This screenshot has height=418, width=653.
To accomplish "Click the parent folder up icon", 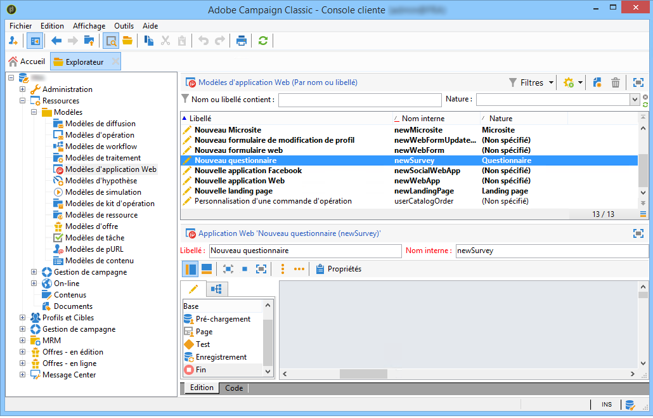I will click(89, 41).
